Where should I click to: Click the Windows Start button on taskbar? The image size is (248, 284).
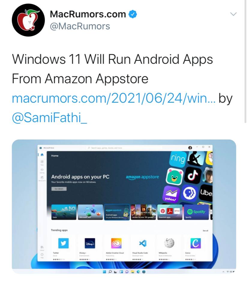104,272
